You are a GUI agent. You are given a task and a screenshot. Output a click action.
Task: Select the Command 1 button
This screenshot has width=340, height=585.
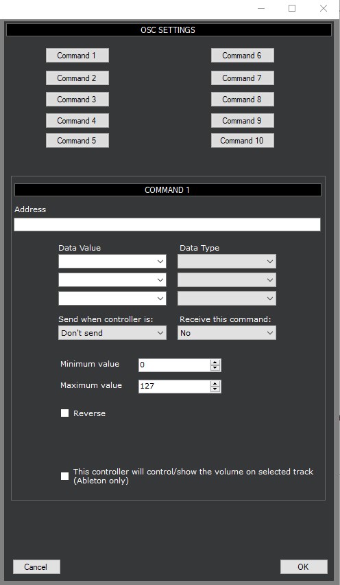tap(77, 55)
